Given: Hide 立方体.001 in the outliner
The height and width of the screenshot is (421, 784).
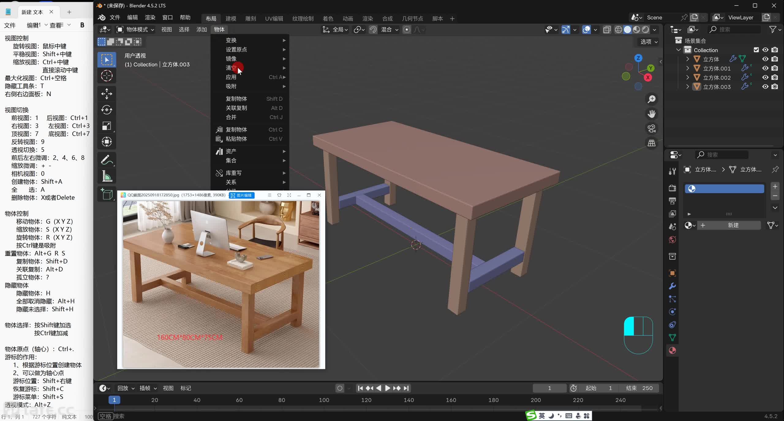Looking at the screenshot, I should click(x=765, y=68).
